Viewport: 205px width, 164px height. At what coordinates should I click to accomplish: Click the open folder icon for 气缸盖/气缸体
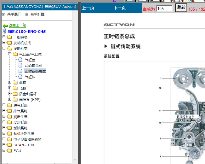point(15,54)
